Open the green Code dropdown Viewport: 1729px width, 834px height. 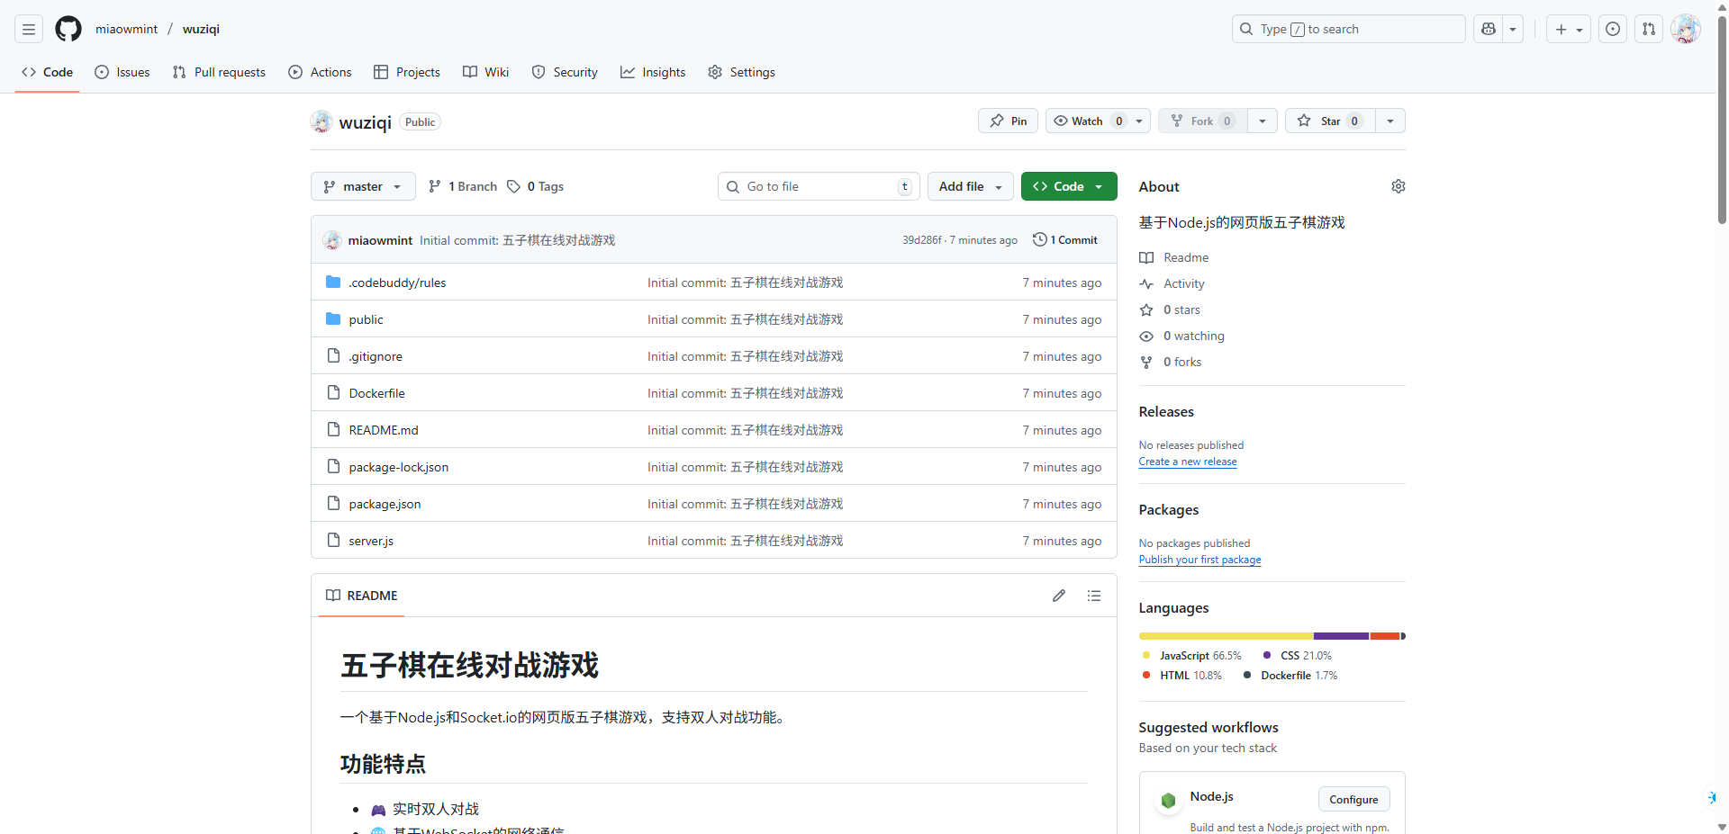tap(1068, 186)
